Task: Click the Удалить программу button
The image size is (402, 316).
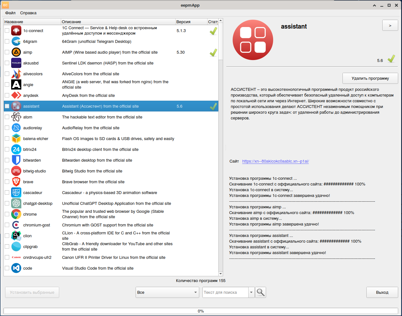Action: tap(370, 78)
